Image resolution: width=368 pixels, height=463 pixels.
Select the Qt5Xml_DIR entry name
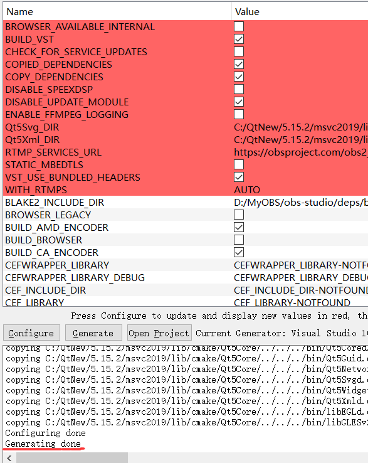(33, 140)
